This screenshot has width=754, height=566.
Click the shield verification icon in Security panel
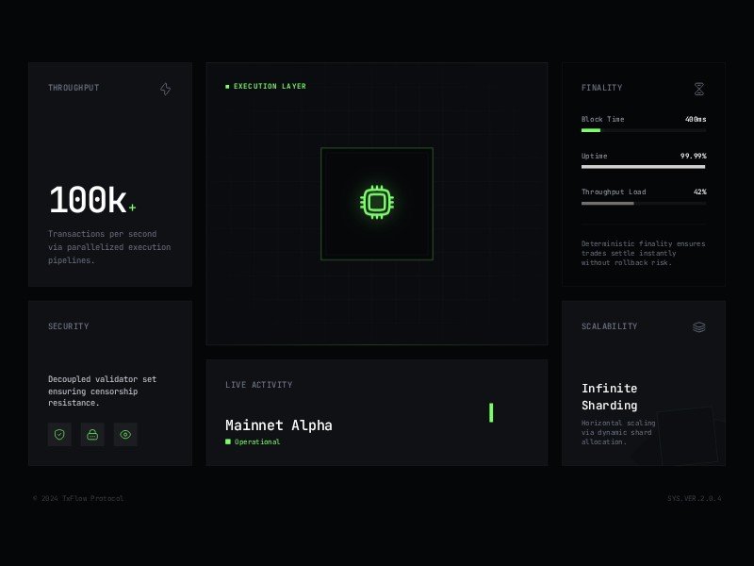(x=59, y=435)
